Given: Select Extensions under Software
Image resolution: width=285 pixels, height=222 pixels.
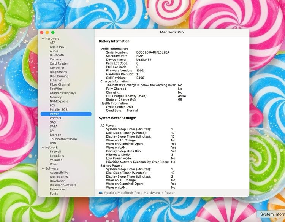Looking at the screenshot, I should coord(58,189).
